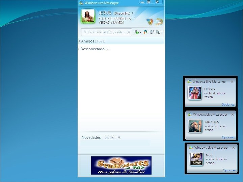
Task: Open the show menu dropdown arrow
Action: [162, 32]
